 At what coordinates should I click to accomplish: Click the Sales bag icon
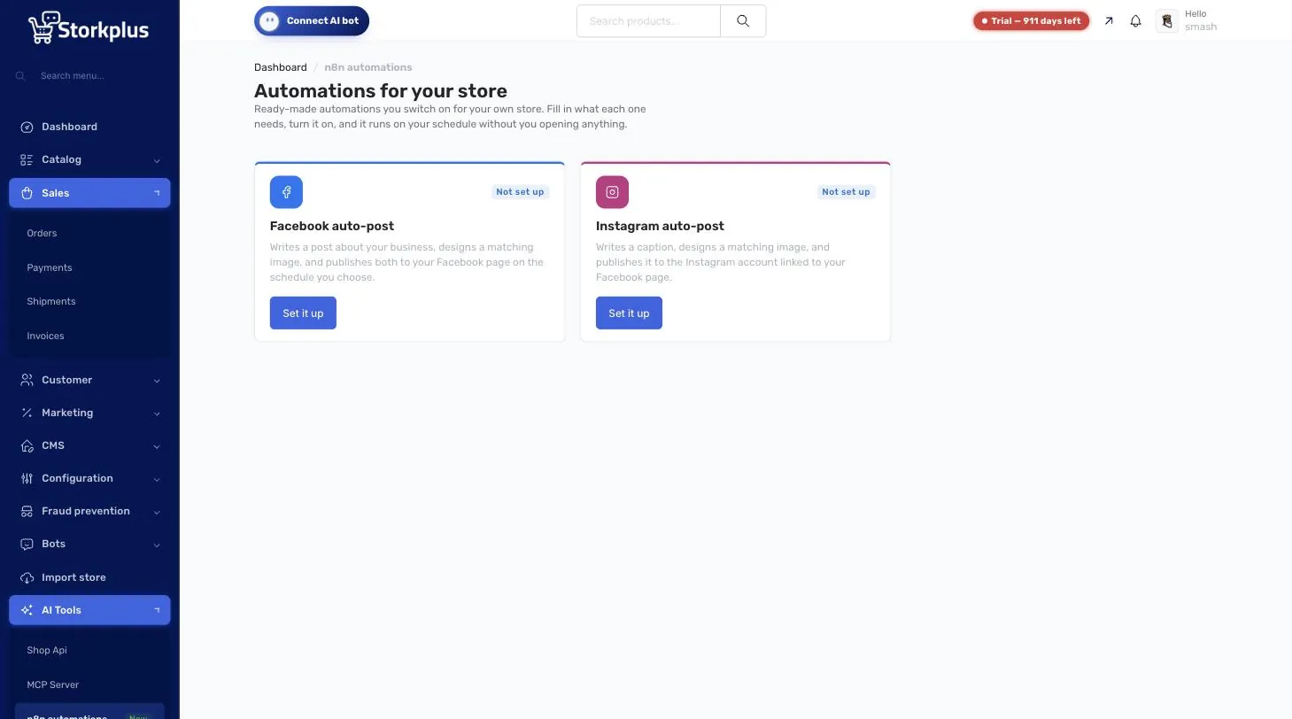point(27,193)
